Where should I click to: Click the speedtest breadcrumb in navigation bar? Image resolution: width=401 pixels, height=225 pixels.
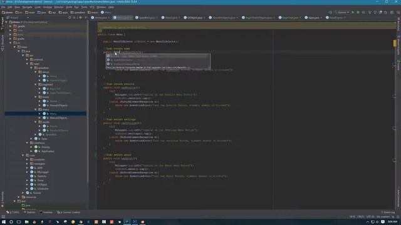point(78,12)
